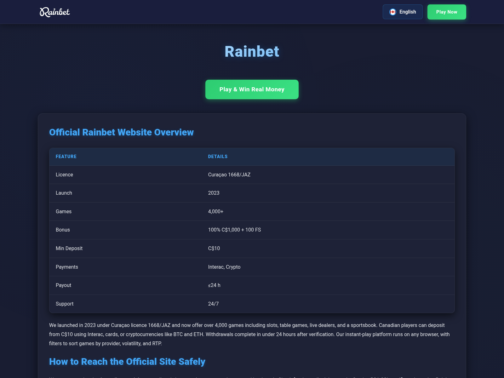
Task: Select the Payments row label
Action: point(67,267)
